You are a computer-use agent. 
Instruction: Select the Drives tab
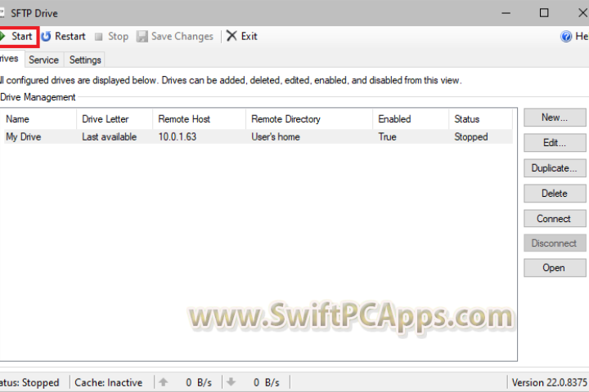coord(11,59)
